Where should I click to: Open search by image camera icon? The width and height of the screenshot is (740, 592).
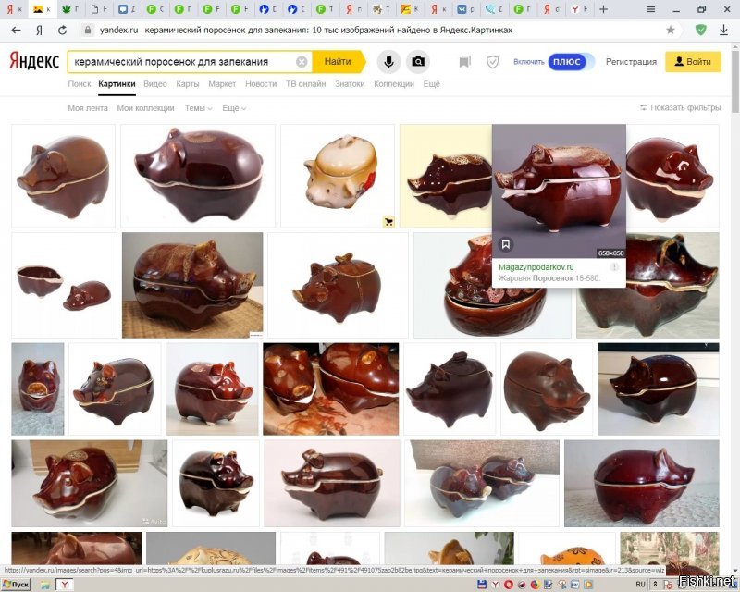tap(419, 62)
